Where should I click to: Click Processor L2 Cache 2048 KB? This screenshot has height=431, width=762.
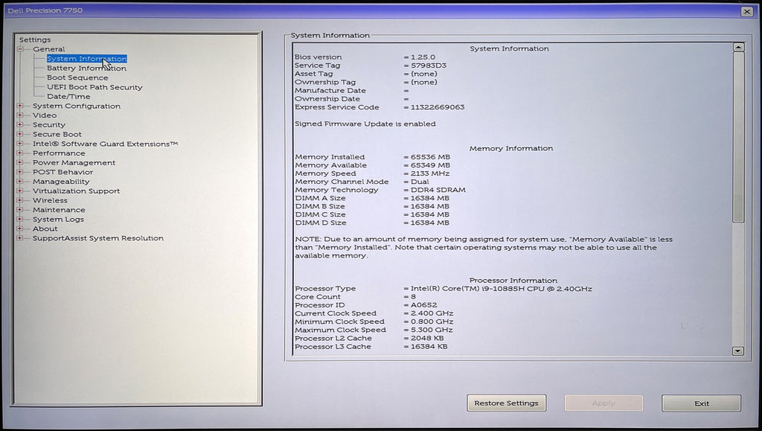click(x=427, y=338)
